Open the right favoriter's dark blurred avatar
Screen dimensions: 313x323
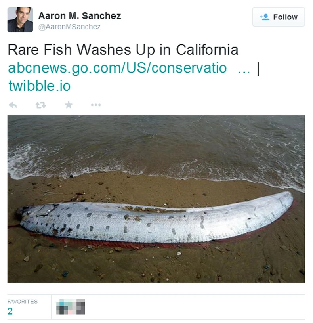[81, 307]
